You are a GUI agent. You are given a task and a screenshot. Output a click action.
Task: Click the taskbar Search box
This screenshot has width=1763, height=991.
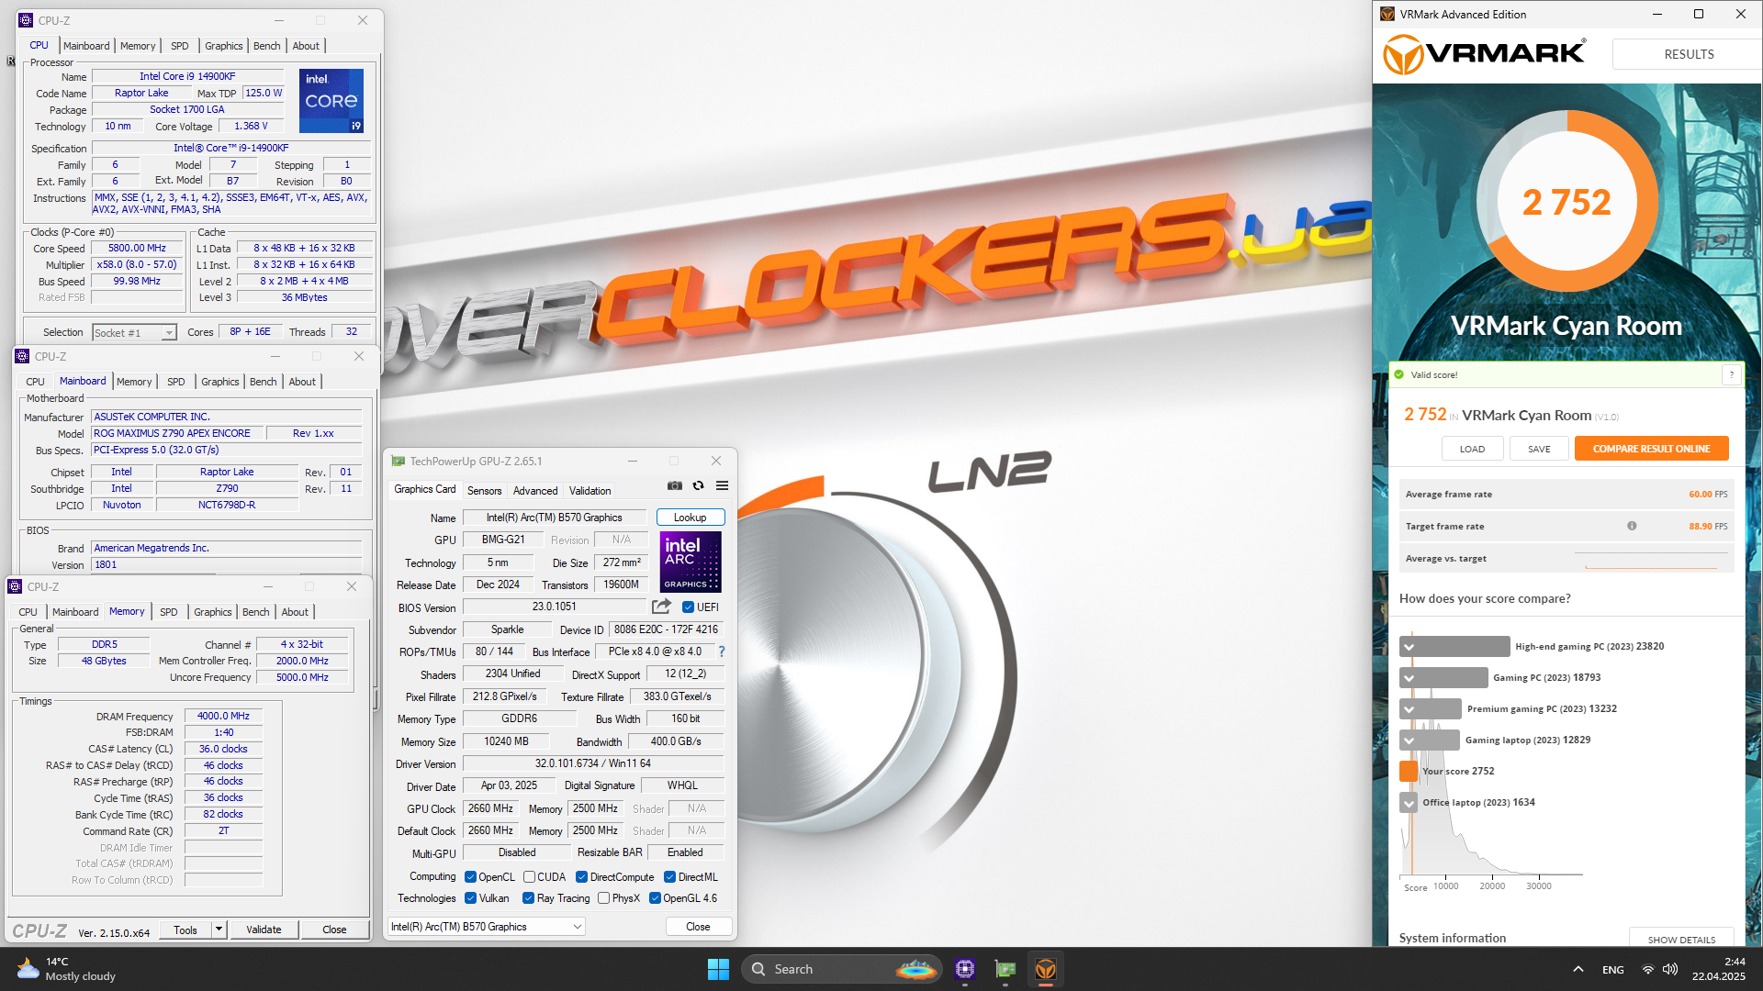(841, 969)
